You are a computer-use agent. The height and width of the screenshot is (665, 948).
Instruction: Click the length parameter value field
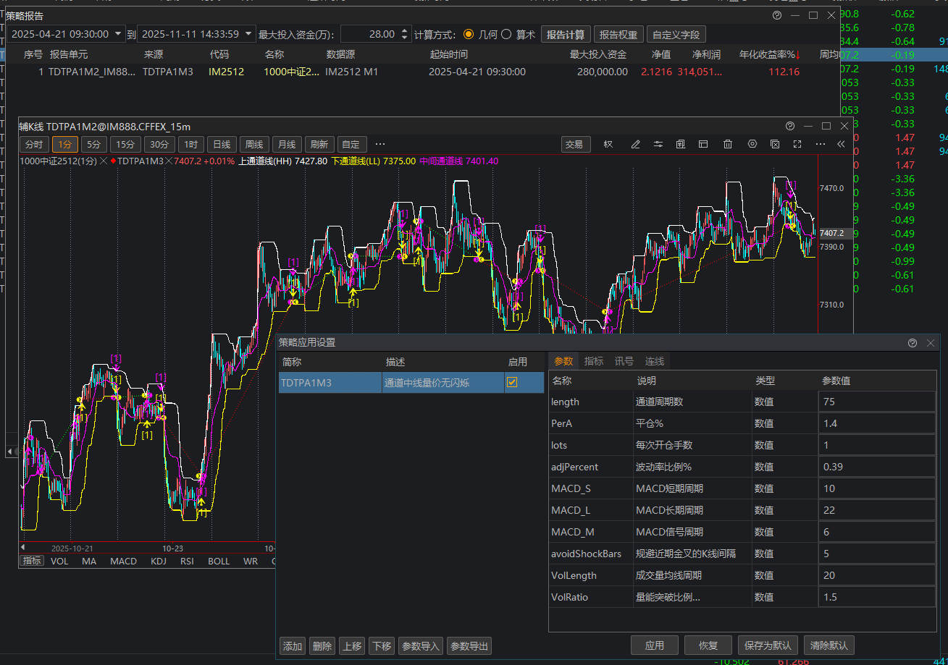[x=876, y=402]
